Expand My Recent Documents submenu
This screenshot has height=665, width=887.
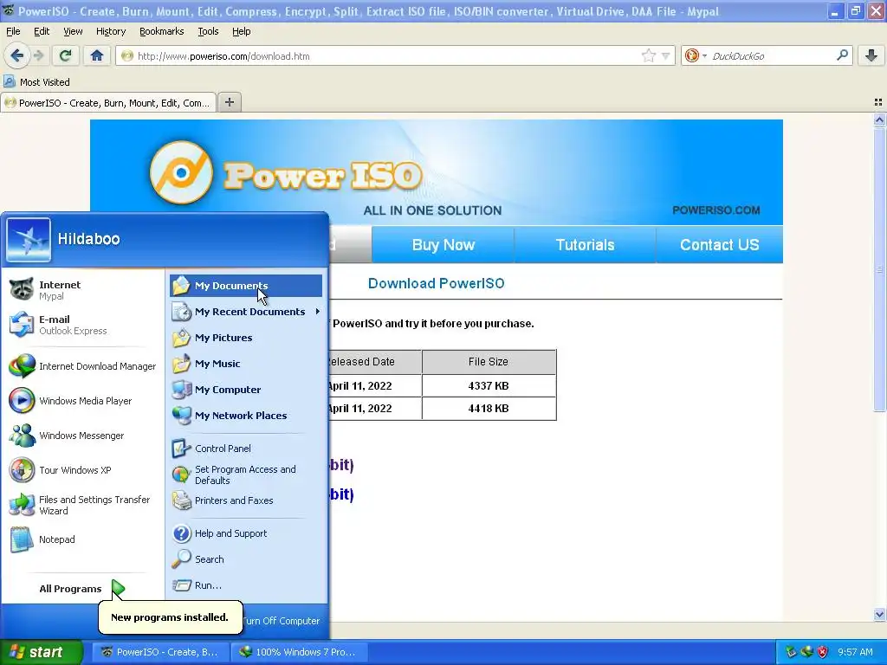(246, 312)
